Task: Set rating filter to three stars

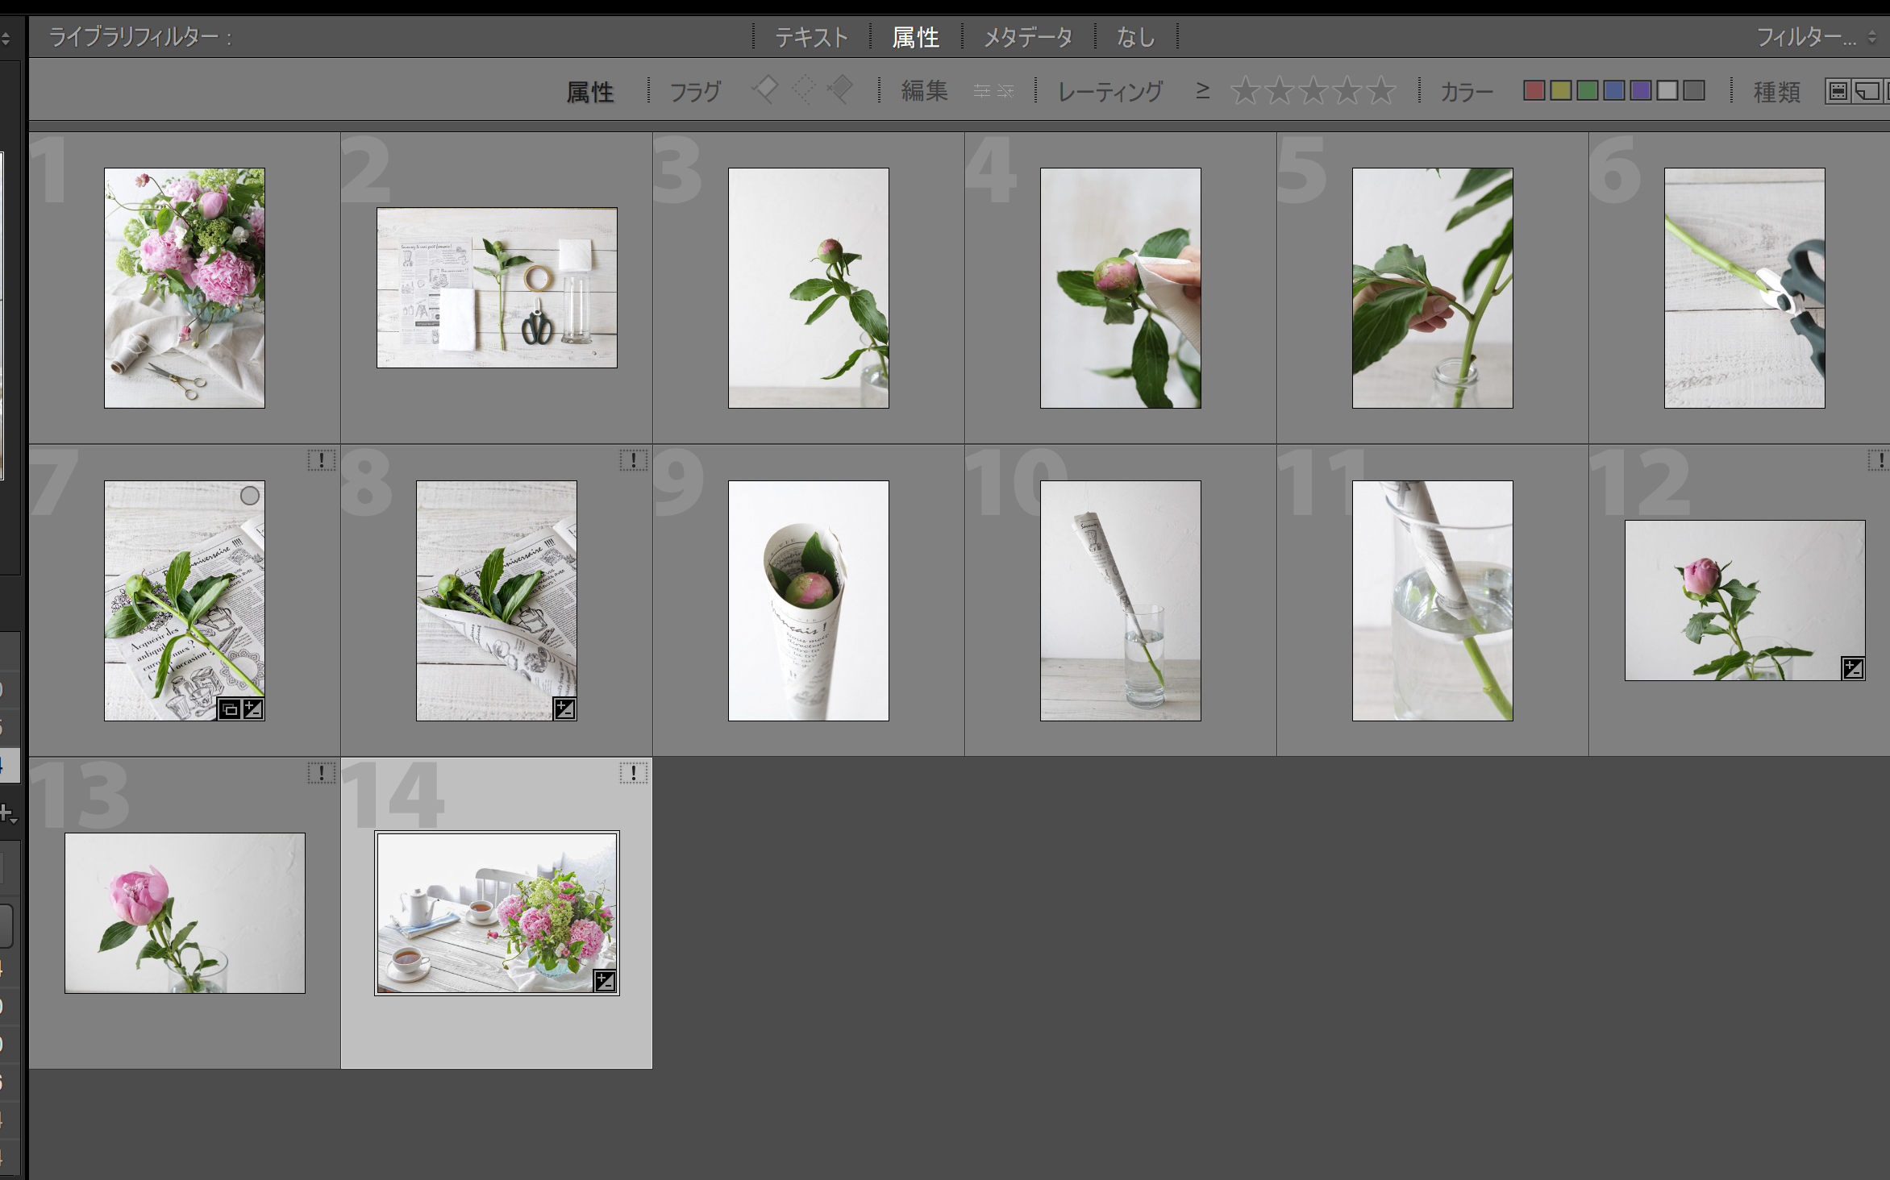Action: pyautogui.click(x=1313, y=90)
